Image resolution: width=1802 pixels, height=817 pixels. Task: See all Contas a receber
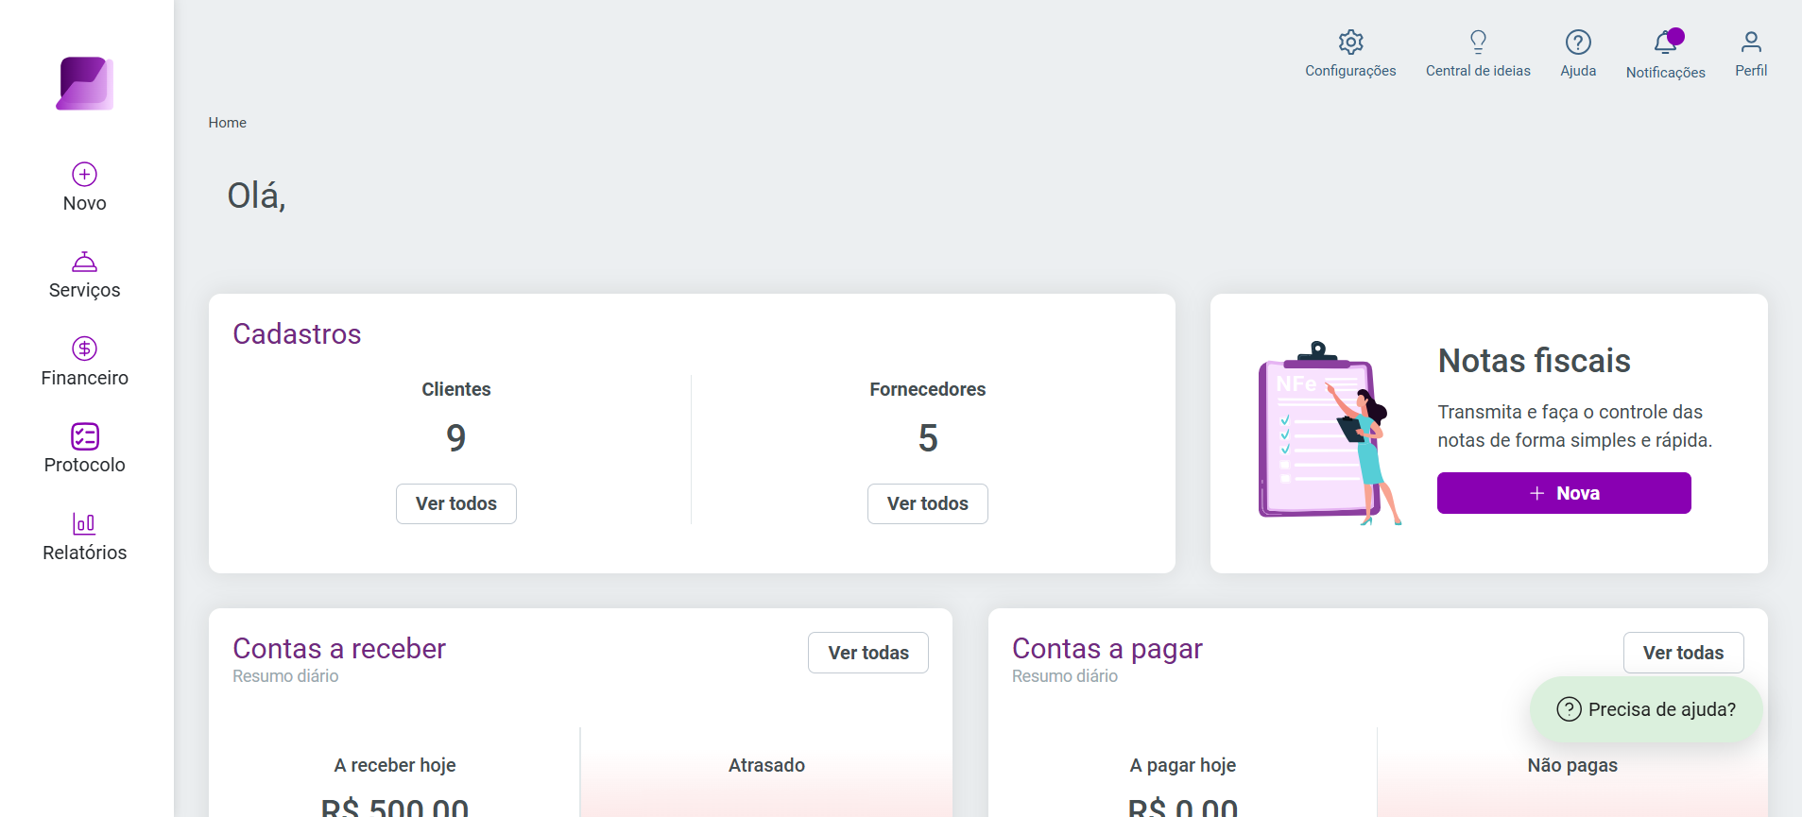[868, 653]
